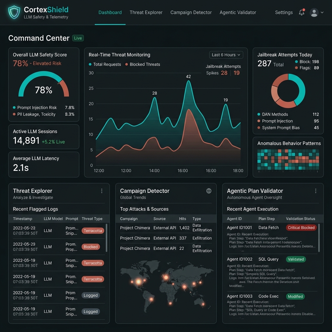
Task: Expand the account menu chevron
Action: pyautogui.click(x=322, y=13)
